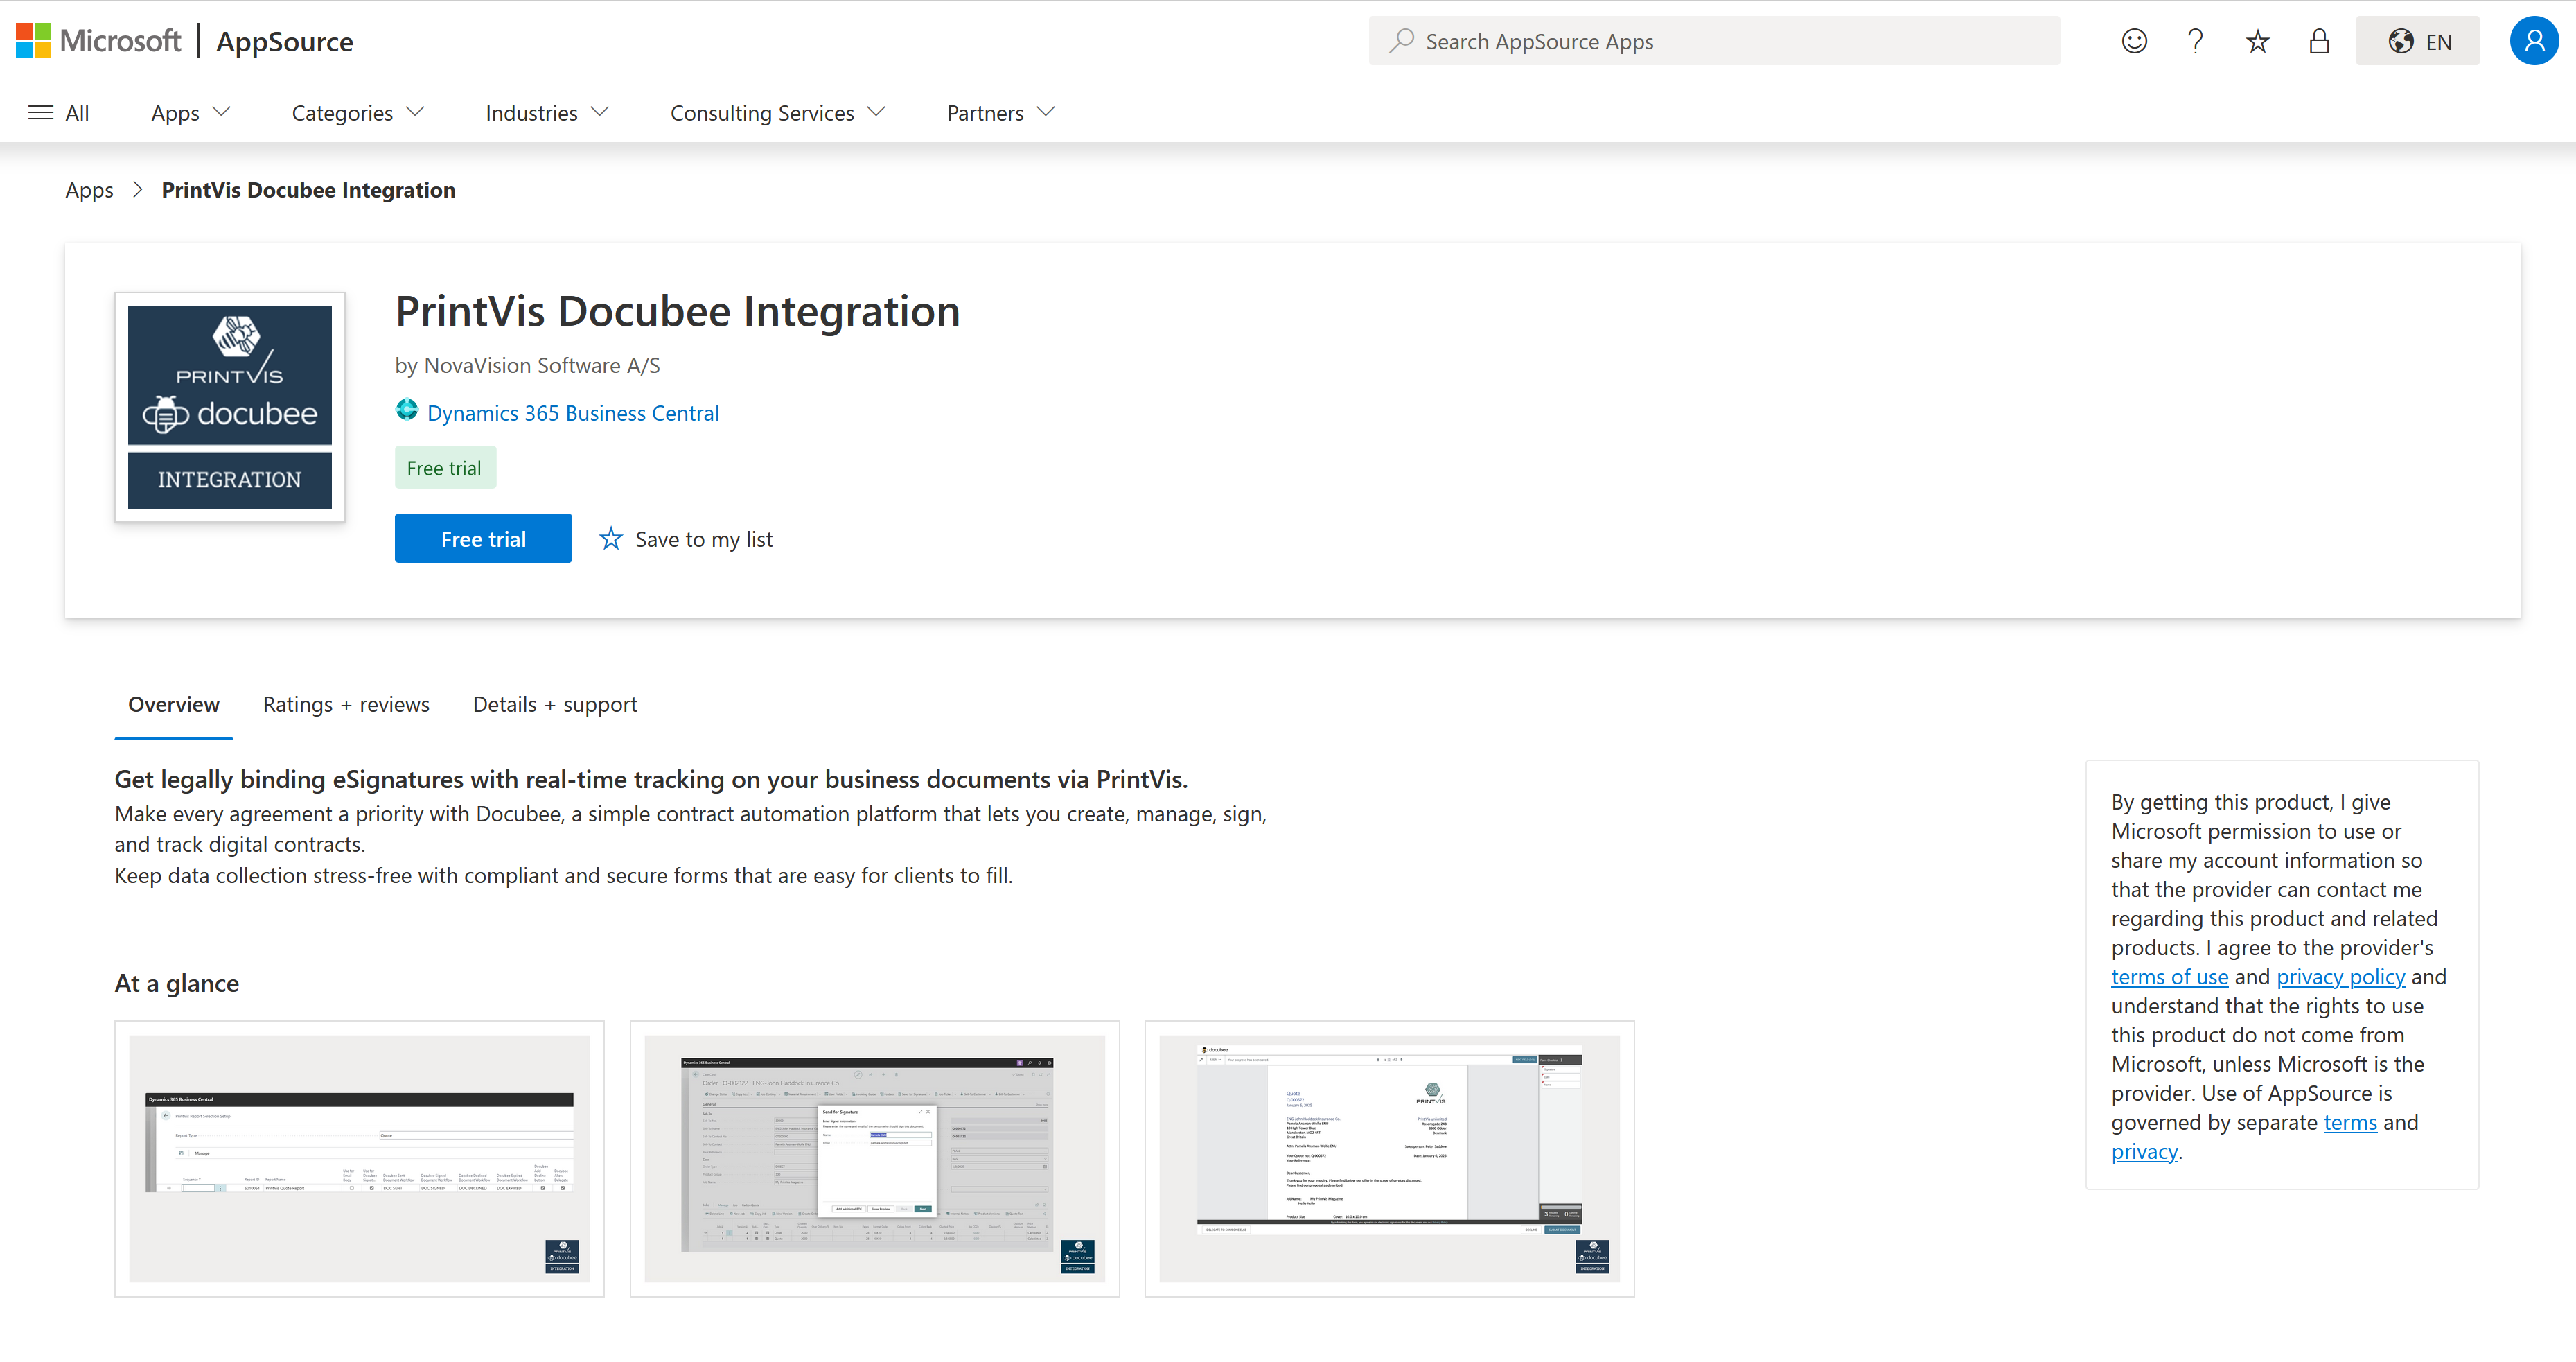Toggle Save to my list star

pyautogui.click(x=611, y=539)
